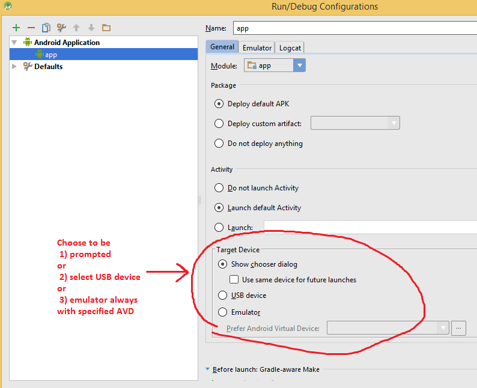The width and height of the screenshot is (477, 388).
Task: Click the Copy Configuration icon
Action: pyautogui.click(x=46, y=28)
